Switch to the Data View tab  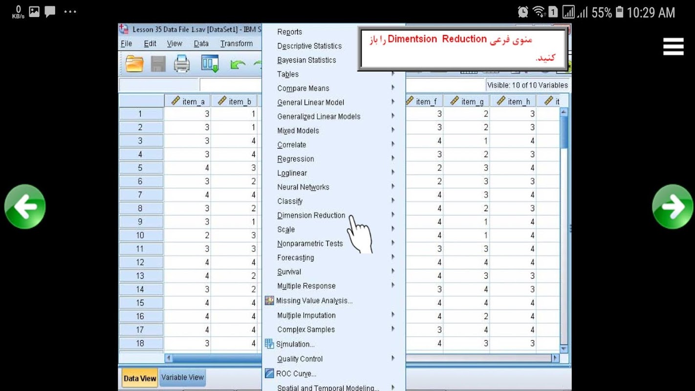(x=140, y=378)
